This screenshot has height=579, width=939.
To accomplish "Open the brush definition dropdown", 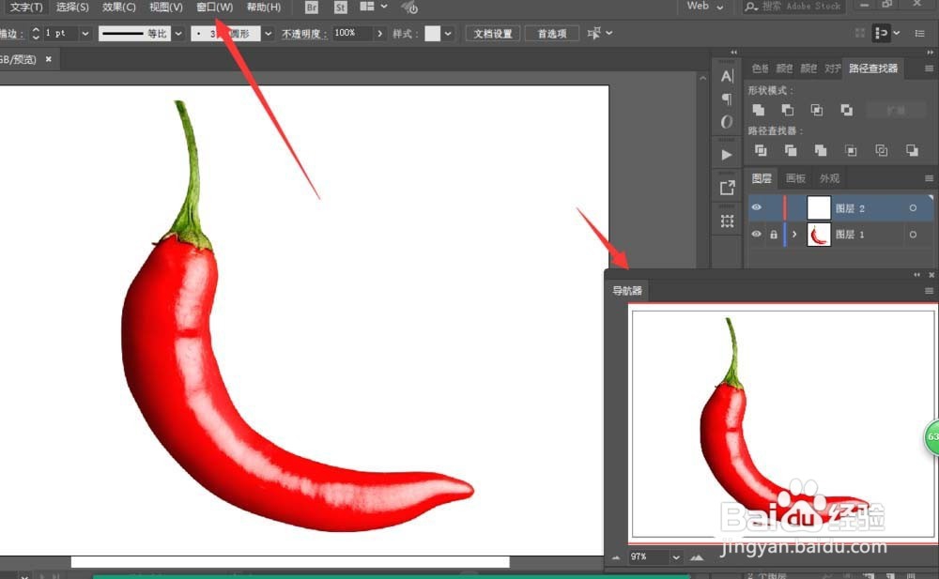I will point(268,34).
